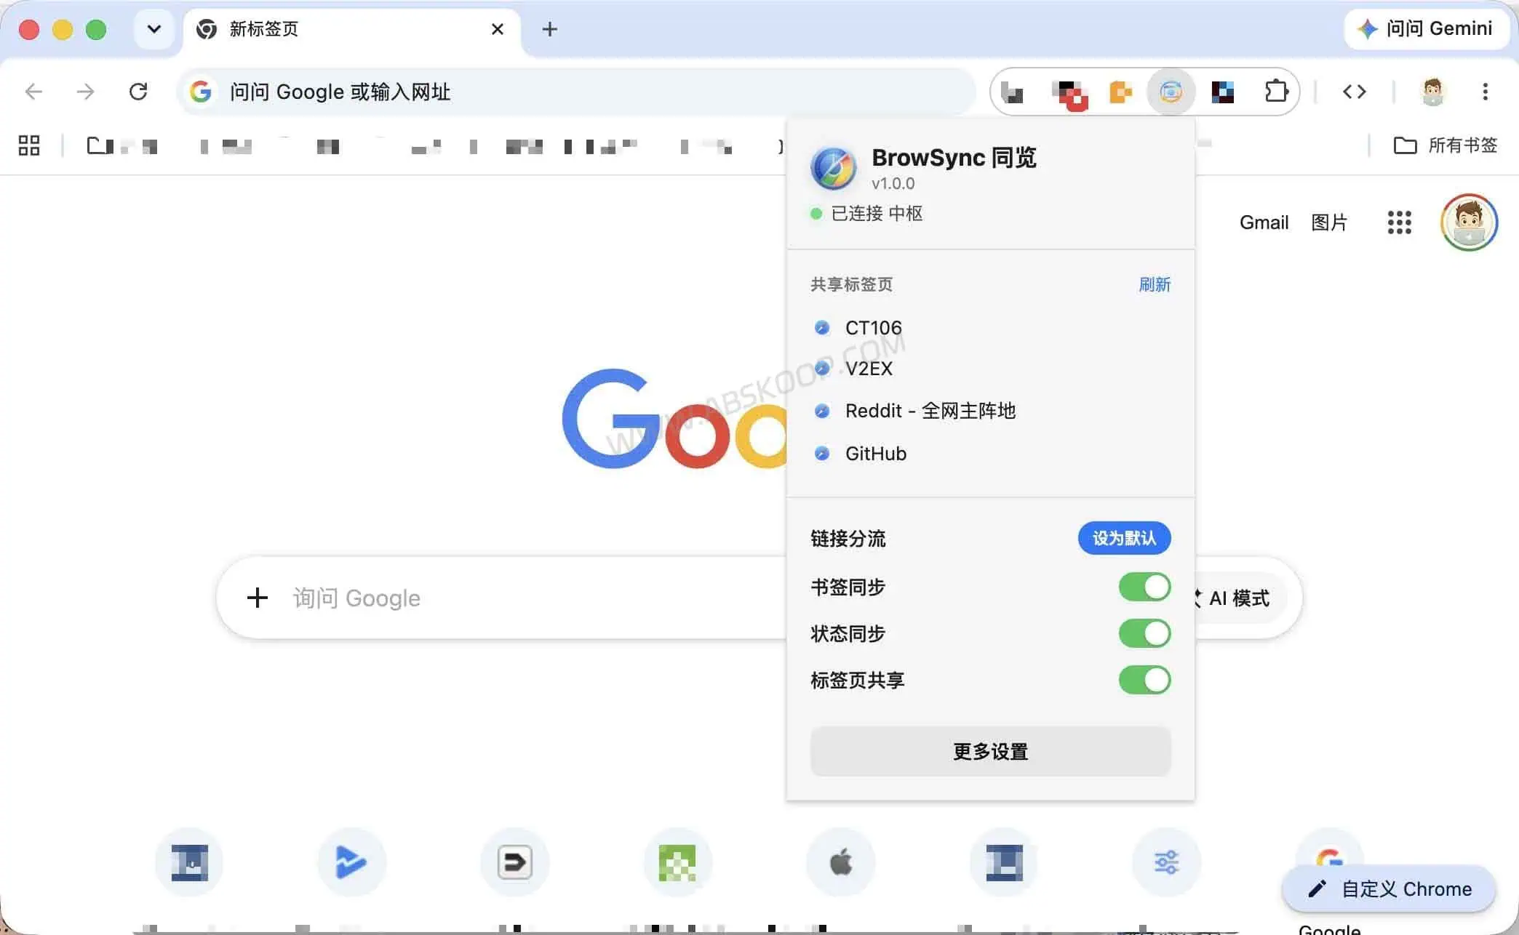The image size is (1519, 935).
Task: Click the plus icon in Google search box
Action: (x=258, y=598)
